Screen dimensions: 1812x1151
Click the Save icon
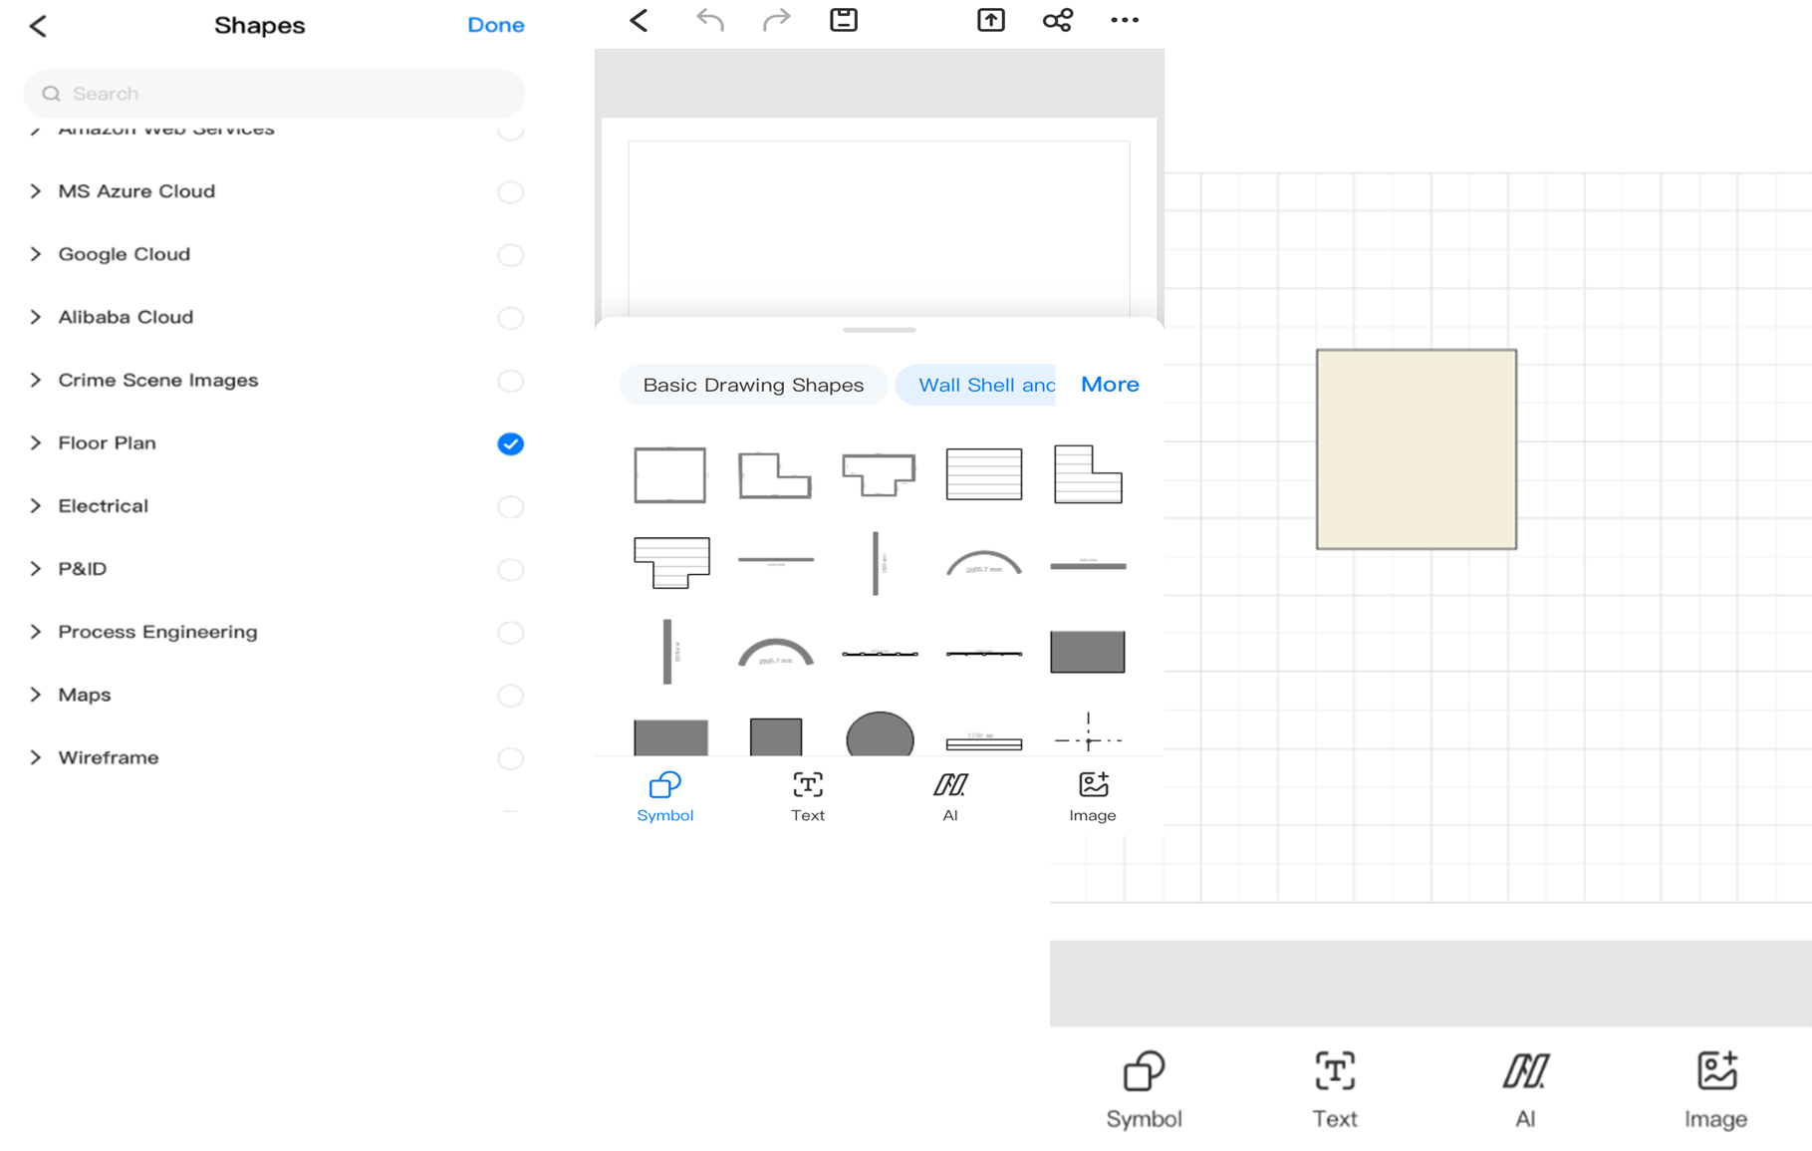click(x=844, y=20)
